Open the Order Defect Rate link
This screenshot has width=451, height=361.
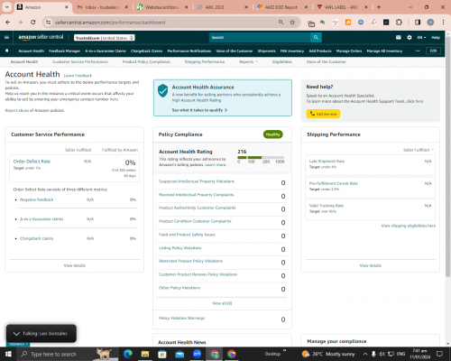(32, 162)
